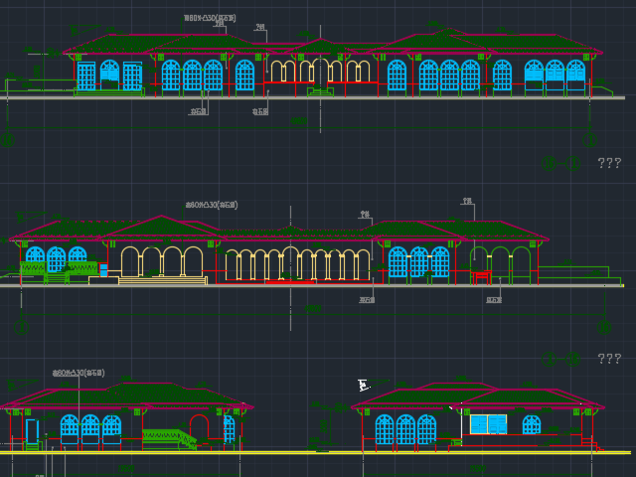This screenshot has height=477, width=636.
Task: Click the top "???" text label
Action: pyautogui.click(x=609, y=163)
